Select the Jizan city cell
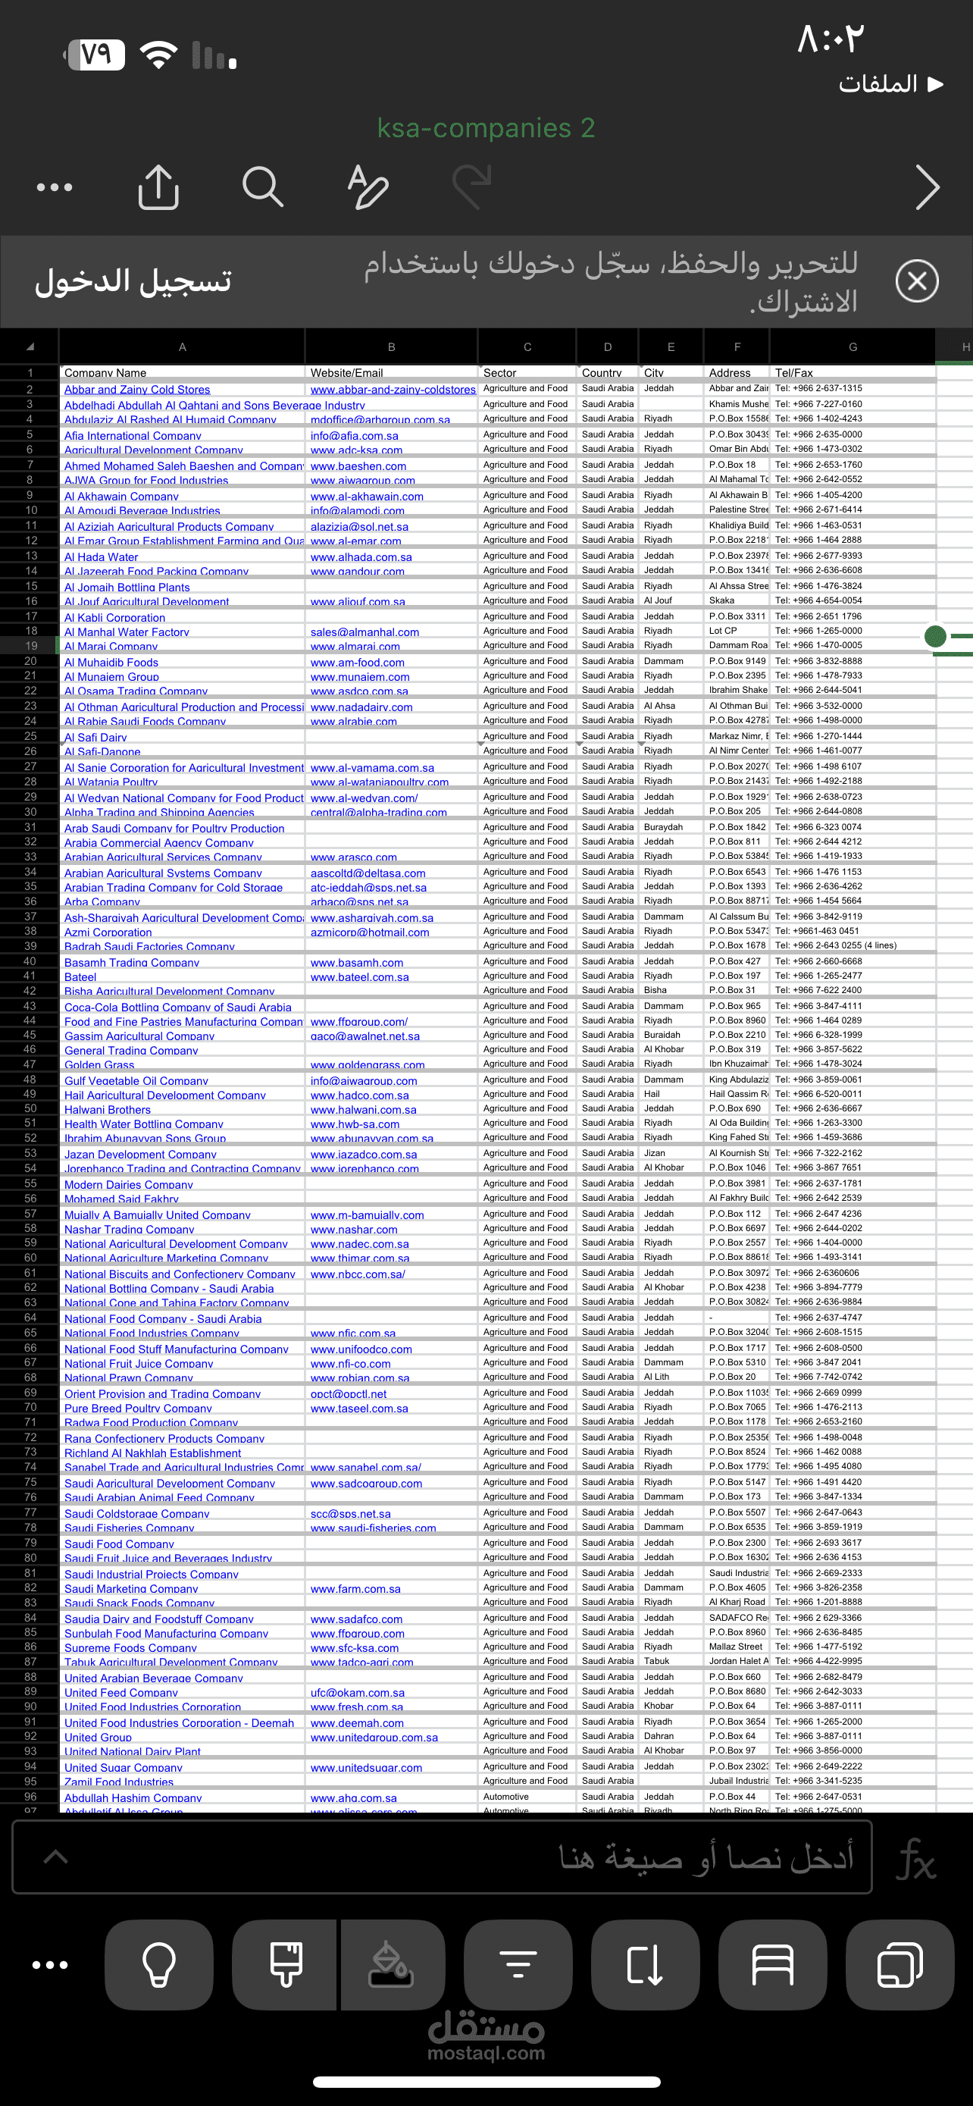973x2106 pixels. pyautogui.click(x=671, y=1154)
